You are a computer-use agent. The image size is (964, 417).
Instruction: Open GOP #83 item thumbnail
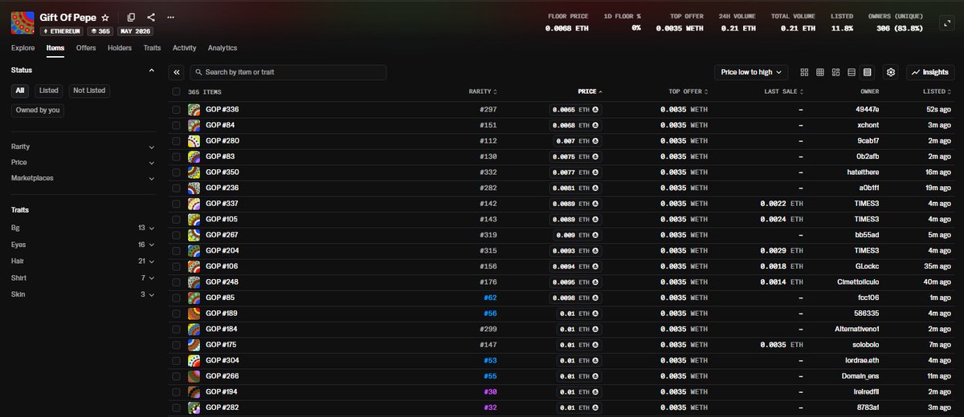tap(194, 156)
